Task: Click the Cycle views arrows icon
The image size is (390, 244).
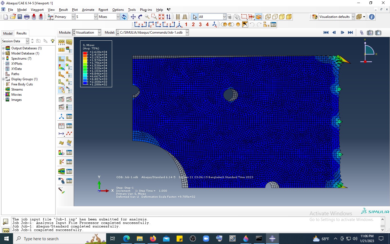Action: click(168, 17)
